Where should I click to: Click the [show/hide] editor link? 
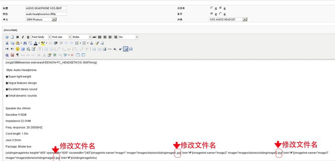click(10, 30)
